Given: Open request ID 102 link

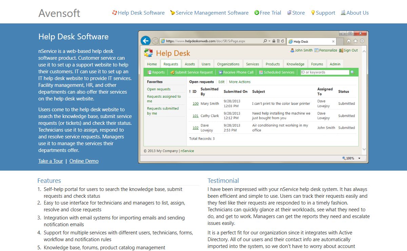Looking at the screenshot, I should click(196, 128).
